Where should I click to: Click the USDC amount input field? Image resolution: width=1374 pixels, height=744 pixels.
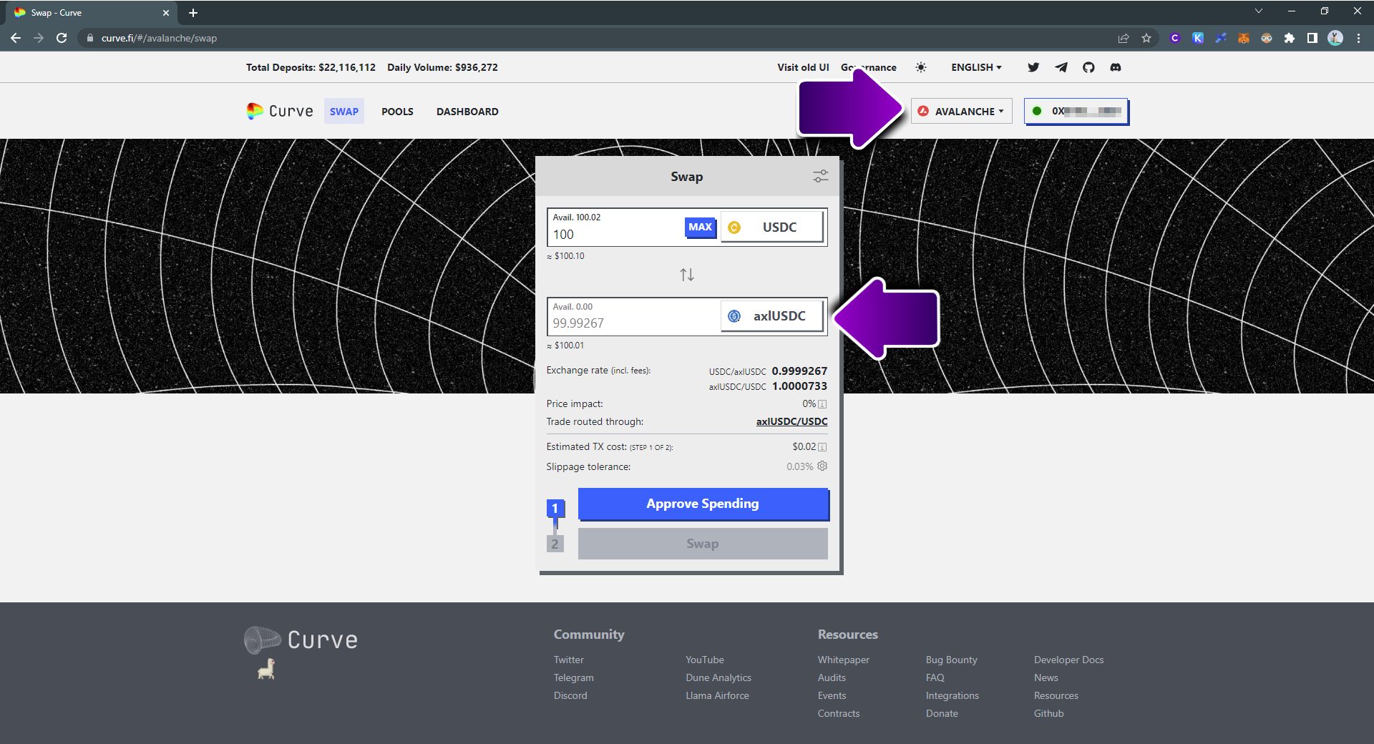[616, 235]
